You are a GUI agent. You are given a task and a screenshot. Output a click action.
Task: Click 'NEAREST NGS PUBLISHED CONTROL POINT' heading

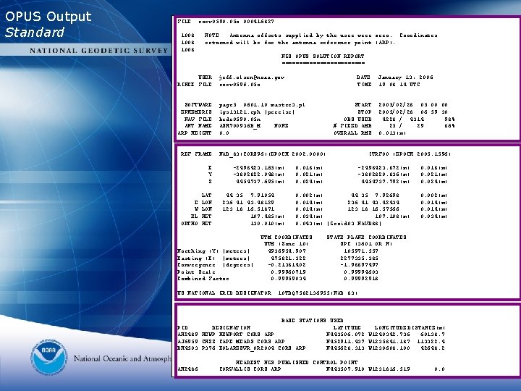(x=297, y=363)
